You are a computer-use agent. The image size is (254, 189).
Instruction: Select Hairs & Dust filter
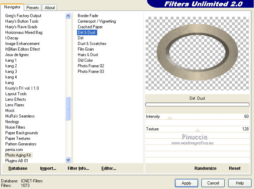88,55
